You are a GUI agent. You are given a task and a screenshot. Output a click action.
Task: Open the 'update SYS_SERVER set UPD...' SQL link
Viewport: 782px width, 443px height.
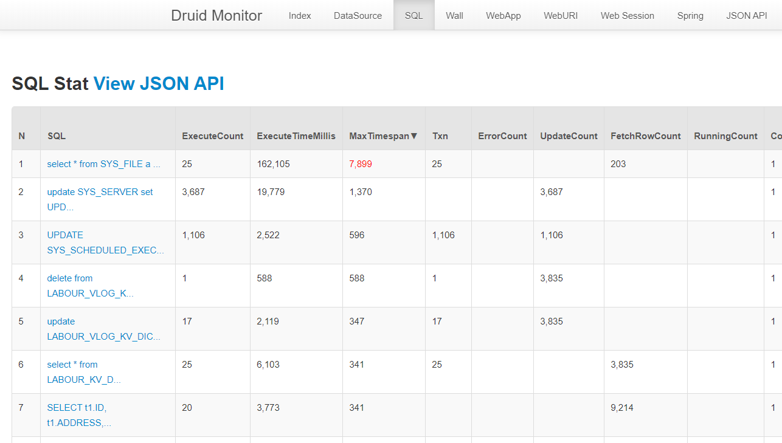point(100,199)
